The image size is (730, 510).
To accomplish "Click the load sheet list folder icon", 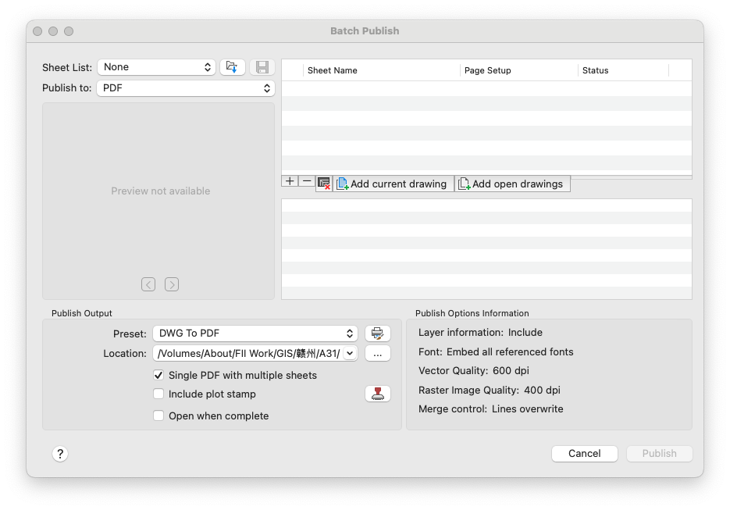I will (x=232, y=67).
